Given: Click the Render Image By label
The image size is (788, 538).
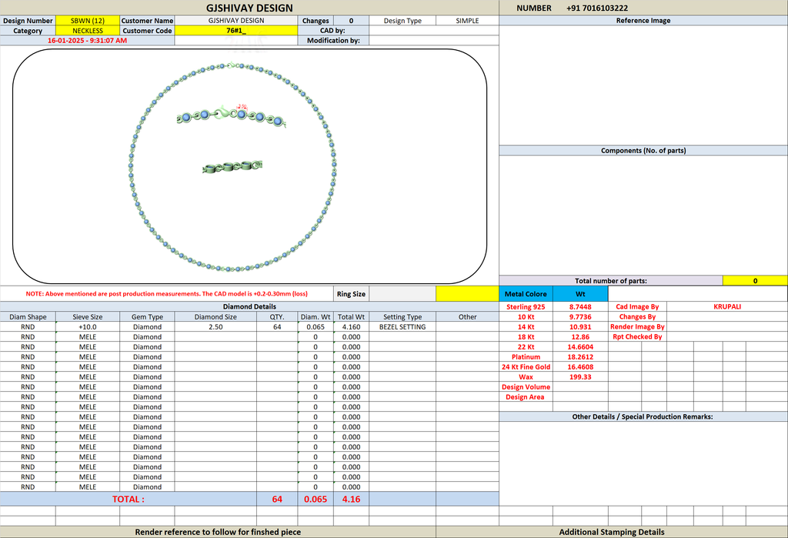Looking at the screenshot, I should (637, 327).
